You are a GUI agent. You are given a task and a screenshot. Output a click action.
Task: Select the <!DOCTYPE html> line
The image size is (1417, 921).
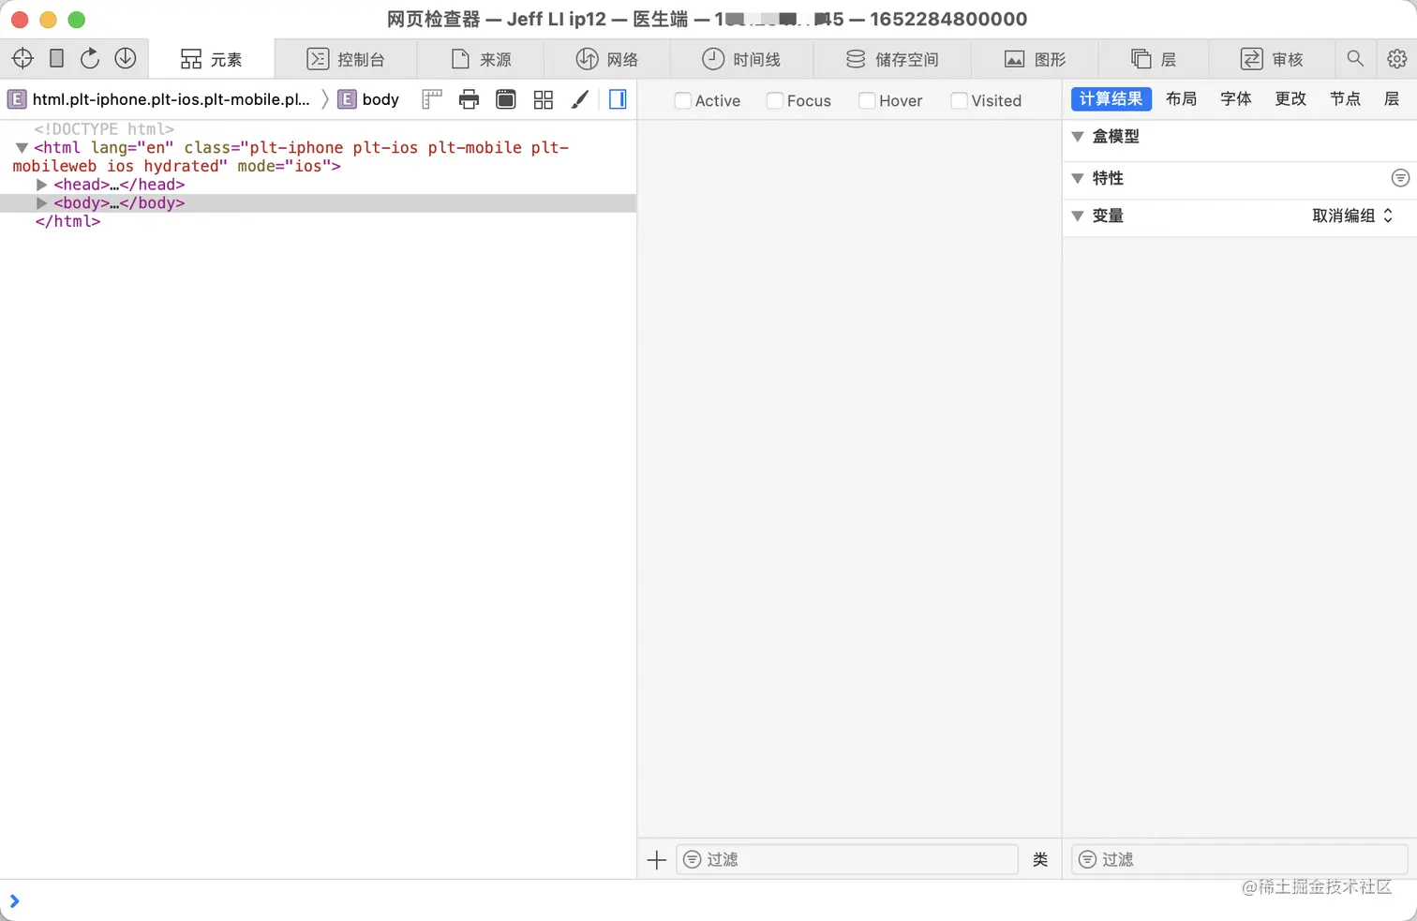(104, 129)
